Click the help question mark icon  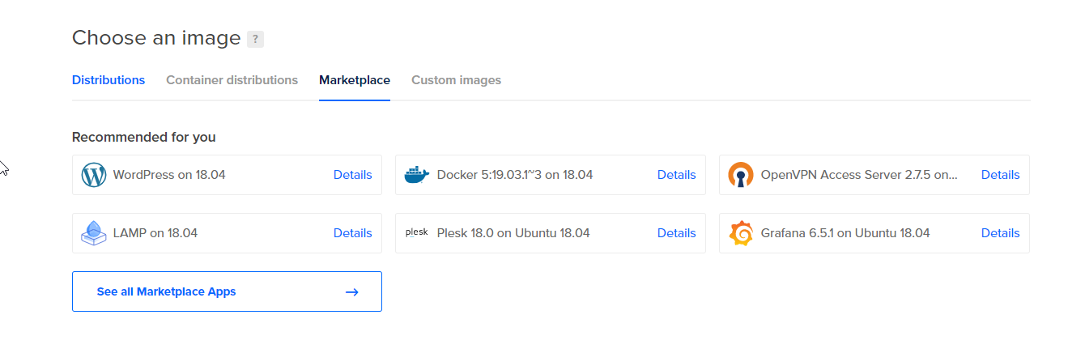pyautogui.click(x=255, y=39)
